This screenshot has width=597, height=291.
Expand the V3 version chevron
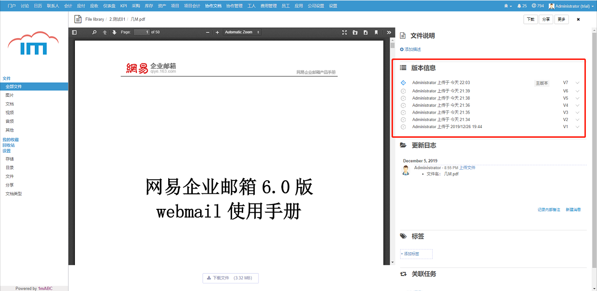[x=577, y=112]
